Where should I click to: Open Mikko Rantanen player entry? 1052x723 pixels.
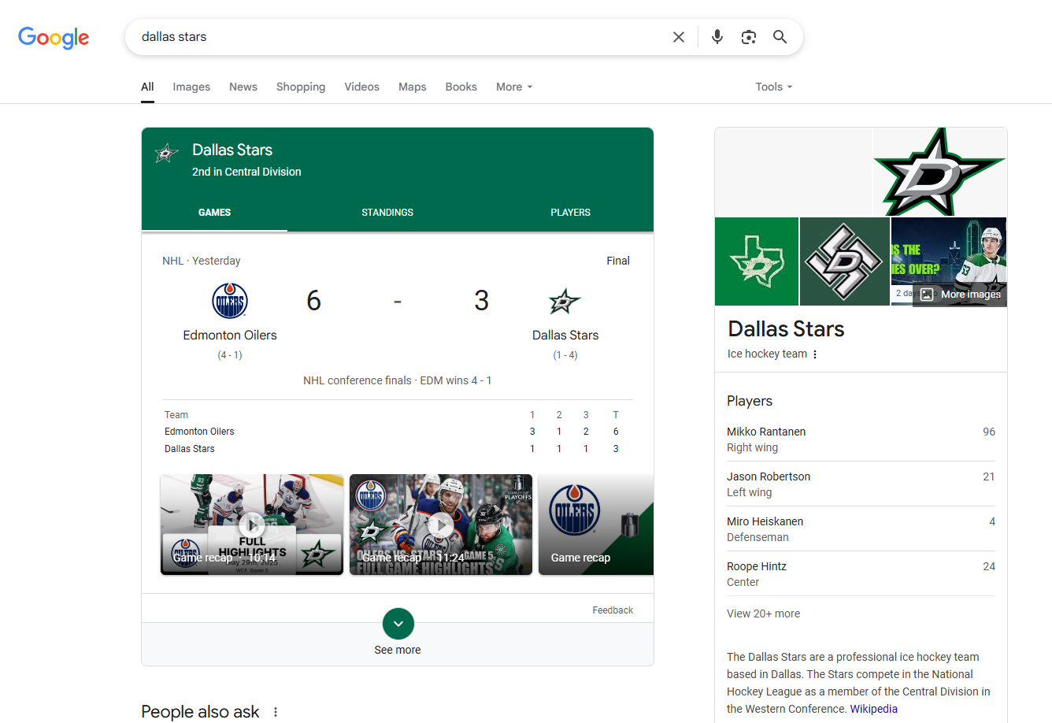pyautogui.click(x=861, y=439)
